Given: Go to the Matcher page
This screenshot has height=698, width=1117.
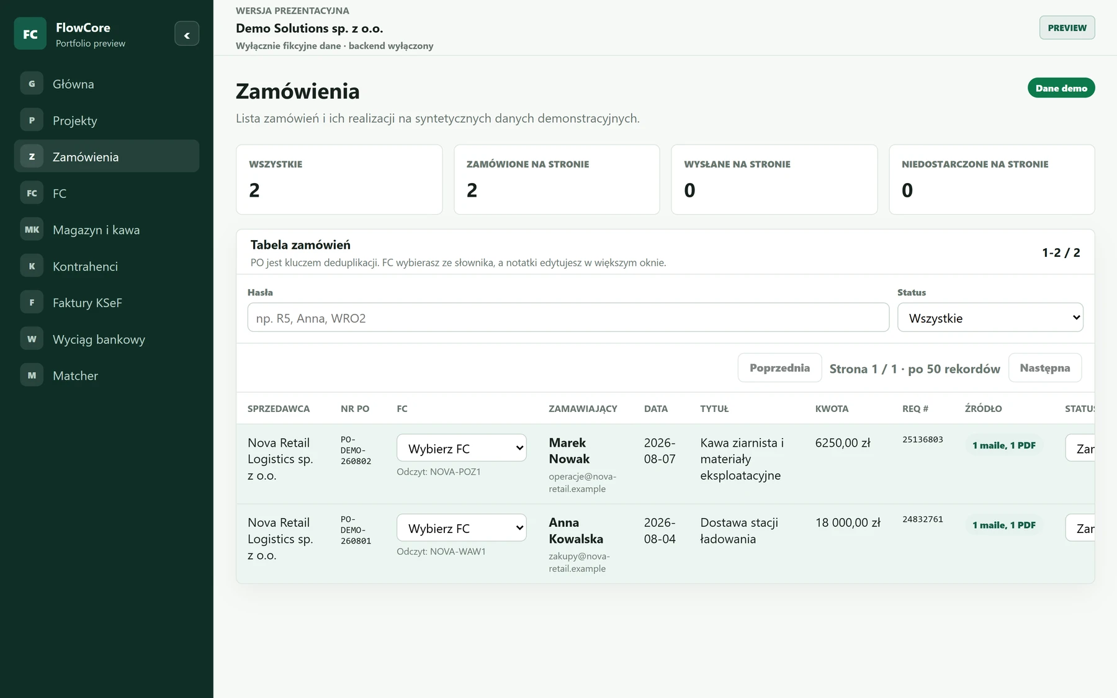Looking at the screenshot, I should (x=107, y=375).
